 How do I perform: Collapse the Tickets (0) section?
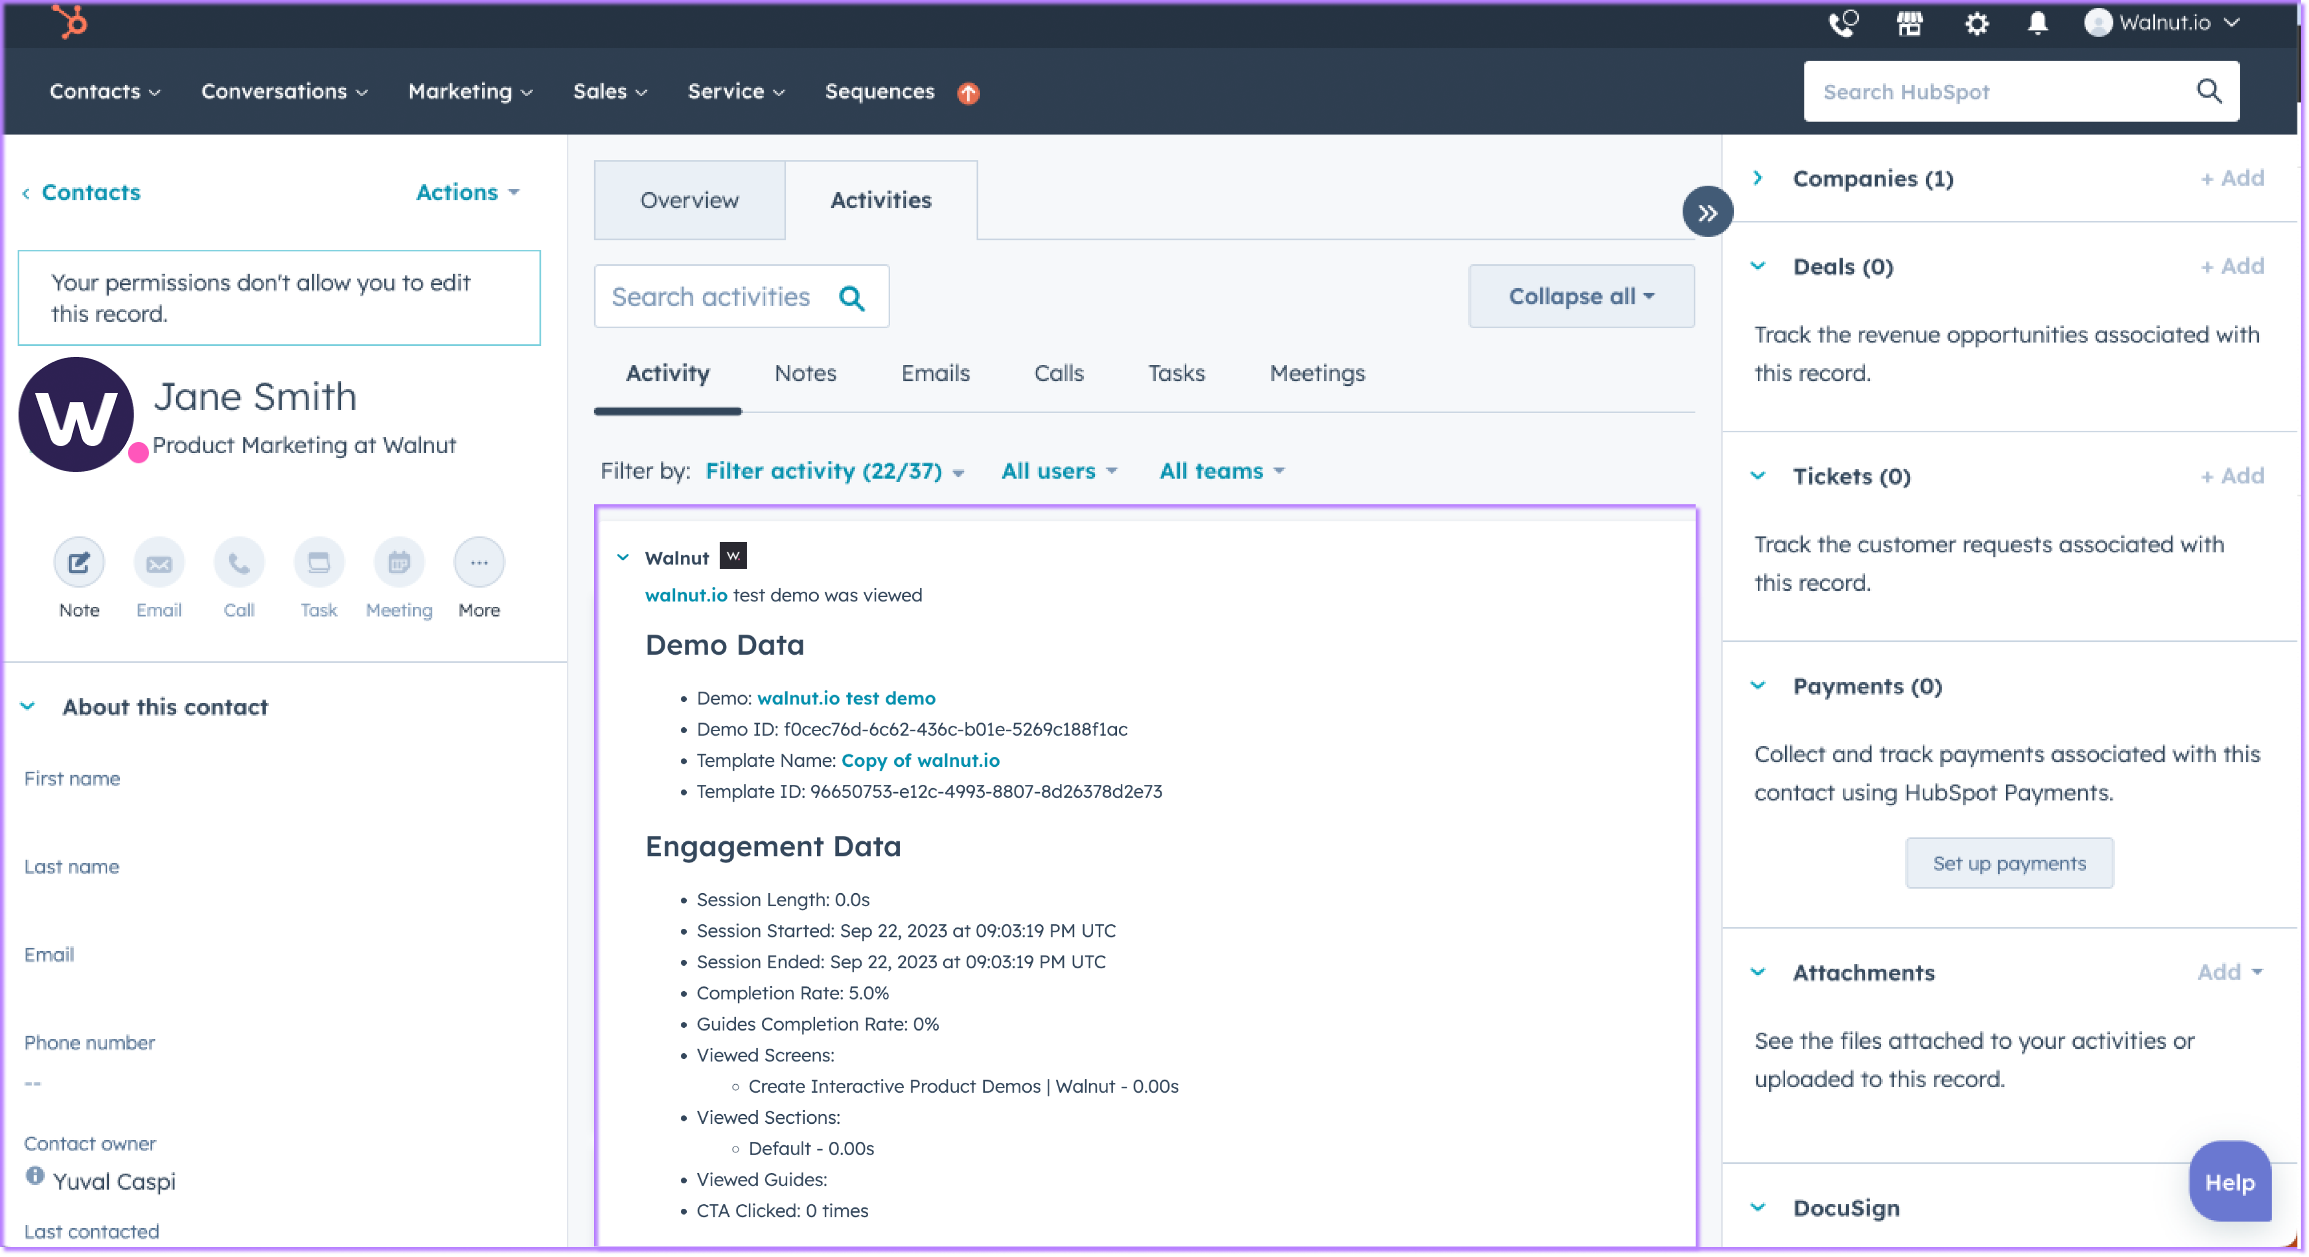pyautogui.click(x=1758, y=475)
